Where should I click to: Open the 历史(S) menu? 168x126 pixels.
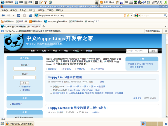point(32,10)
